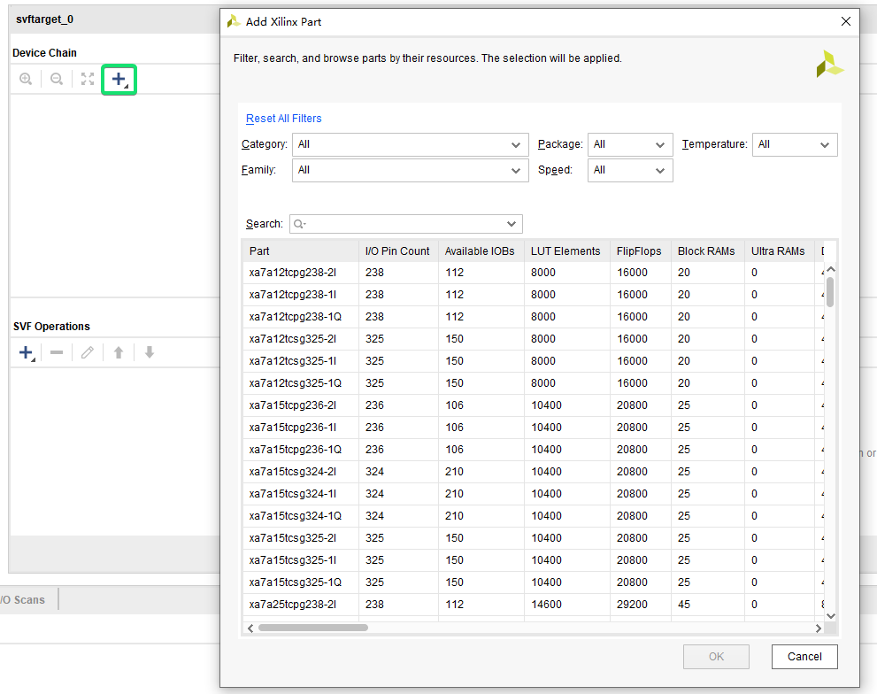Sort by Available IOBs column header
This screenshot has width=877, height=694.
[480, 251]
